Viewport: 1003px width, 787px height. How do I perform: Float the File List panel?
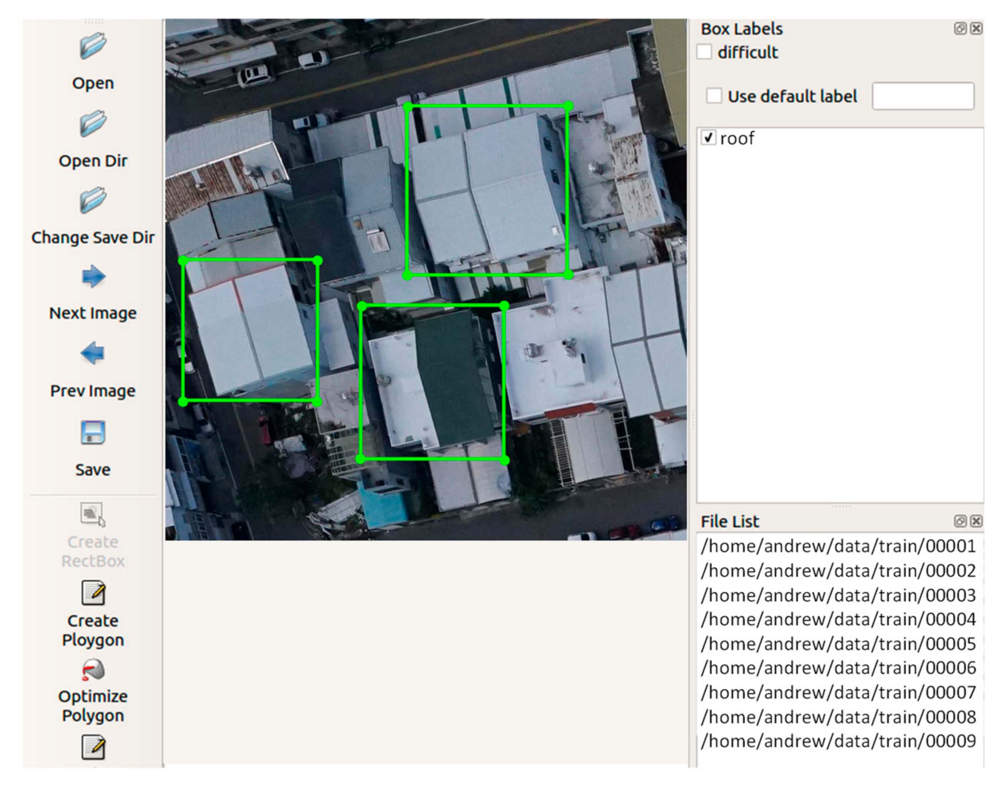tap(960, 521)
